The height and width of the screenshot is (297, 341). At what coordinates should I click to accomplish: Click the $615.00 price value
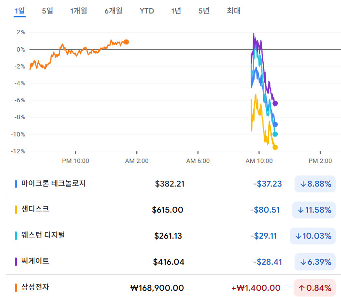tap(168, 210)
